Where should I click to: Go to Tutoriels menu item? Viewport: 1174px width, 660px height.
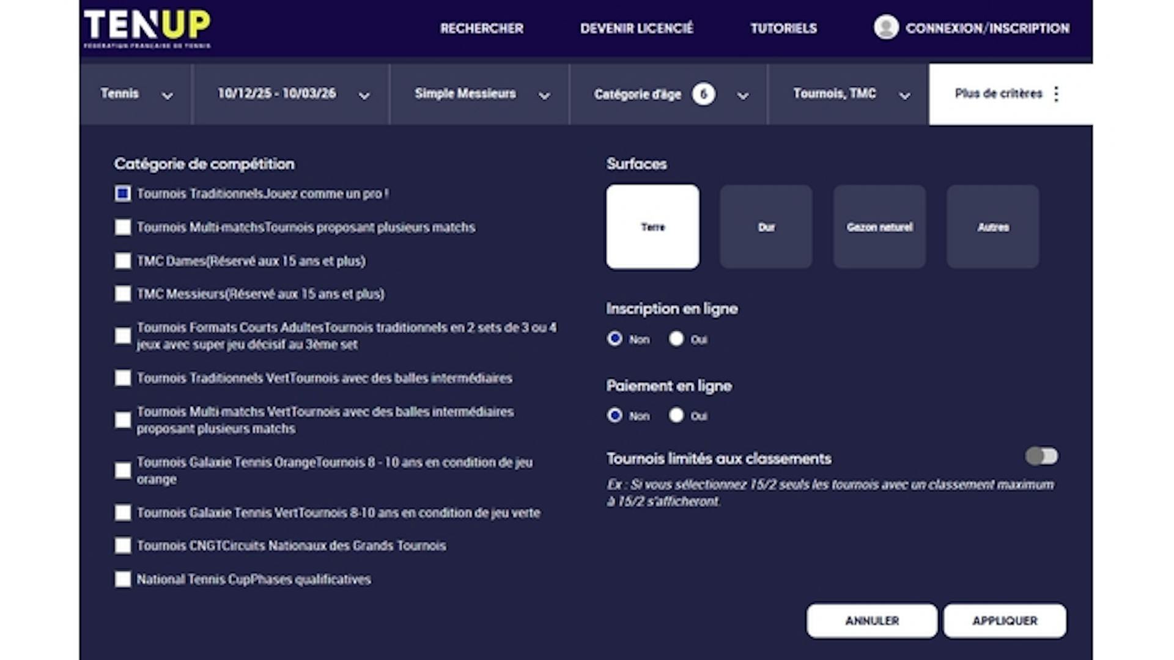(x=783, y=28)
